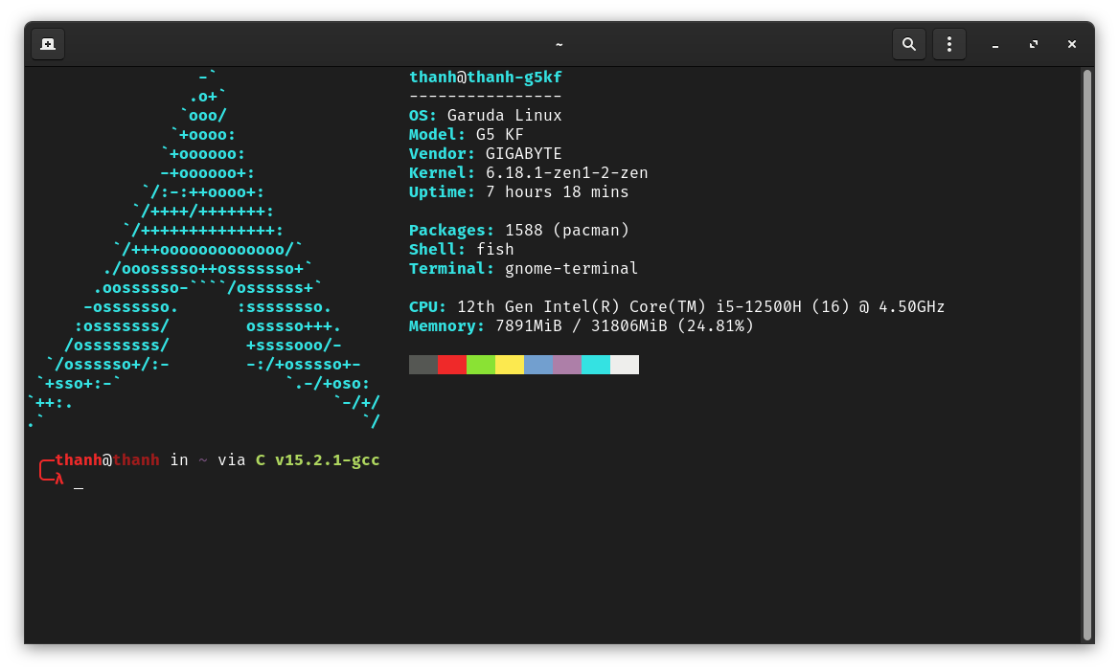Click the purple color block
Image resolution: width=1119 pixels, height=671 pixels.
click(x=567, y=365)
